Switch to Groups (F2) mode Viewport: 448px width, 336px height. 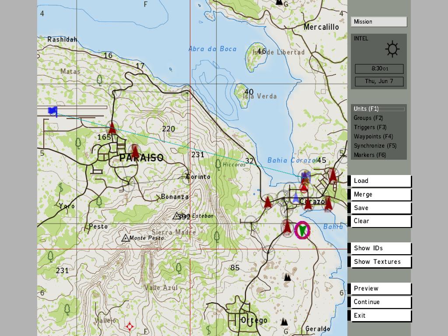[x=368, y=118]
